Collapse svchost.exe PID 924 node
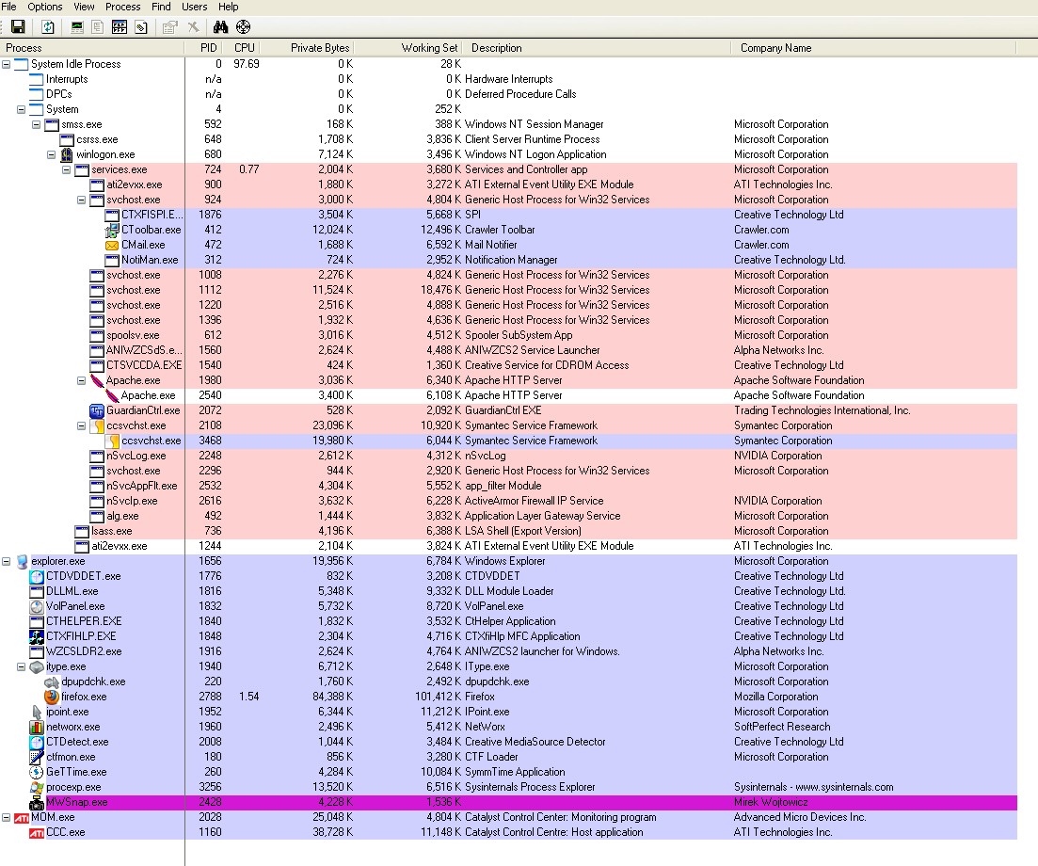1038x866 pixels. [x=82, y=200]
